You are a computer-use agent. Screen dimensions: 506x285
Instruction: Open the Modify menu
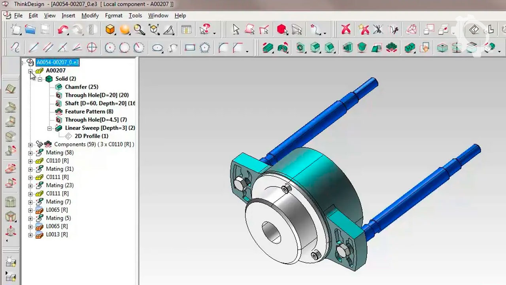pos(90,15)
